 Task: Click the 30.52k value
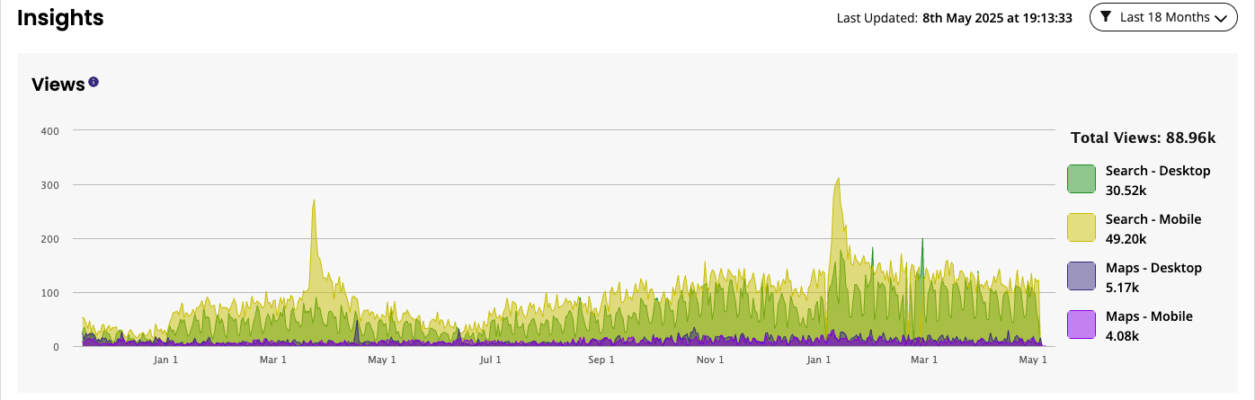1124,191
